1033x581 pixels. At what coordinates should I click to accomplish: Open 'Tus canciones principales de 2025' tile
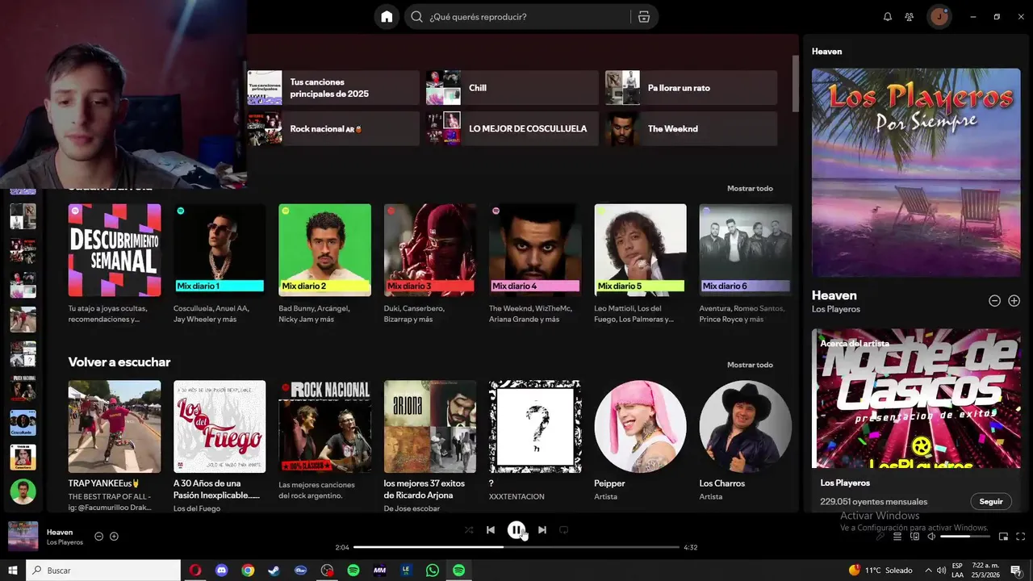pos(333,88)
